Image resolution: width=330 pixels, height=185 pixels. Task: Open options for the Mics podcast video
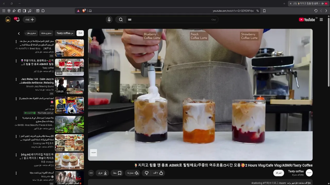click(16, 173)
